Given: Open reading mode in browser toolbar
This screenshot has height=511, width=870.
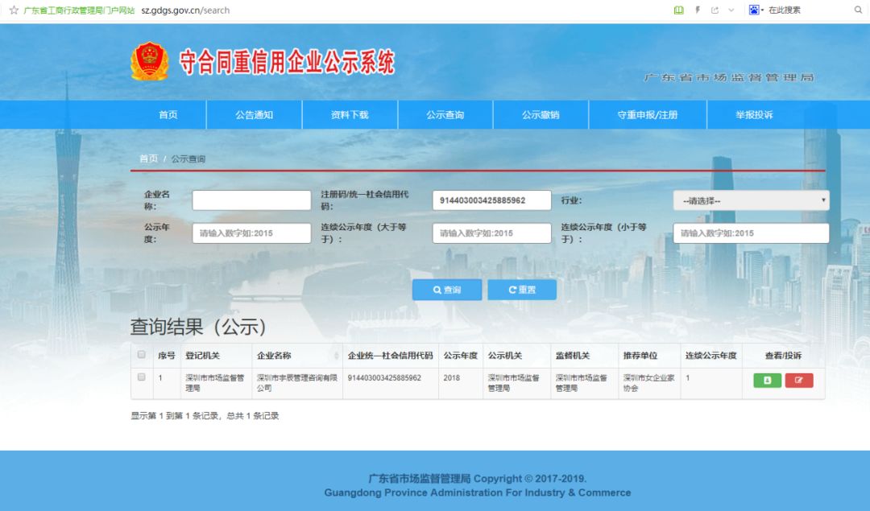Looking at the screenshot, I should pyautogui.click(x=679, y=10).
